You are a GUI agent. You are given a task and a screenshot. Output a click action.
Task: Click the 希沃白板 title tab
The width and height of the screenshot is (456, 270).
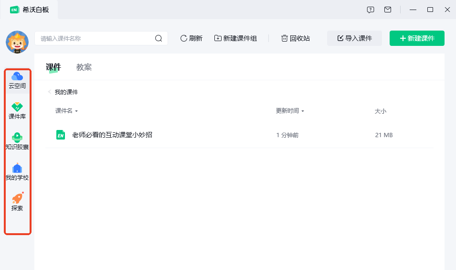click(29, 10)
